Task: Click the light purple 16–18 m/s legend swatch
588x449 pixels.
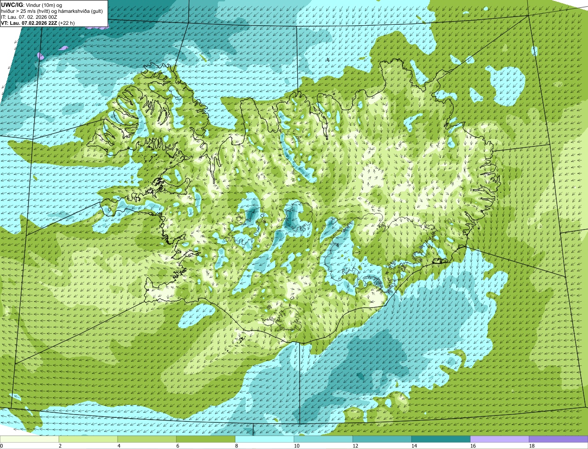Action: [500, 439]
